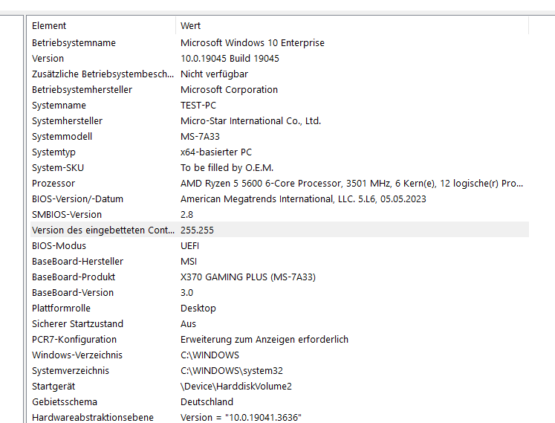
Task: Select the BaseBoard-Version row label
Action: tap(73, 292)
